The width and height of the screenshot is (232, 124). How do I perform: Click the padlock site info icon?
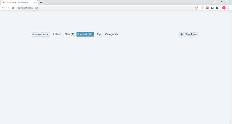[x=19, y=8]
